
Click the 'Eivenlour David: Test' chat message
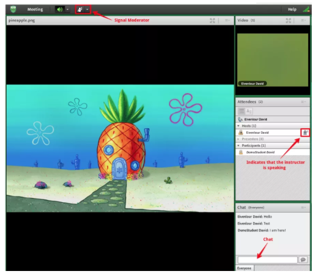(254, 224)
